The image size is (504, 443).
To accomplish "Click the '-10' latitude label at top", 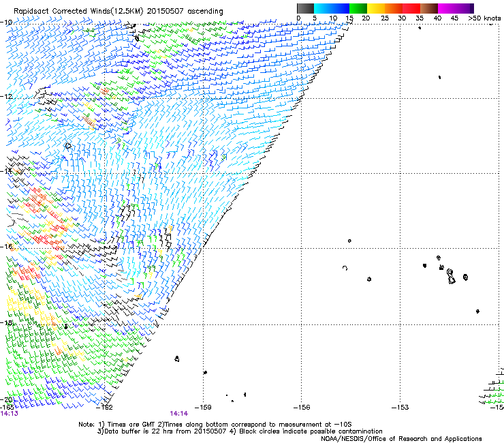I will click(x=6, y=22).
